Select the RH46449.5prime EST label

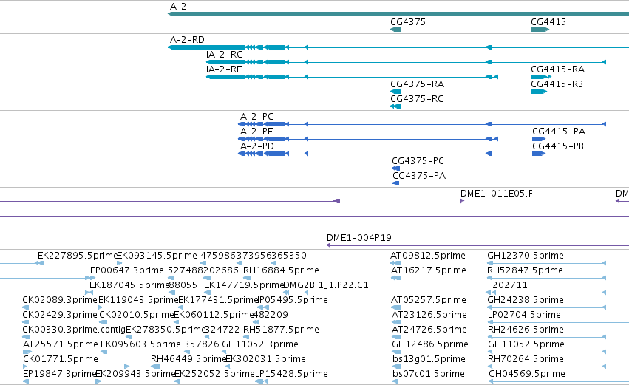[x=188, y=360]
